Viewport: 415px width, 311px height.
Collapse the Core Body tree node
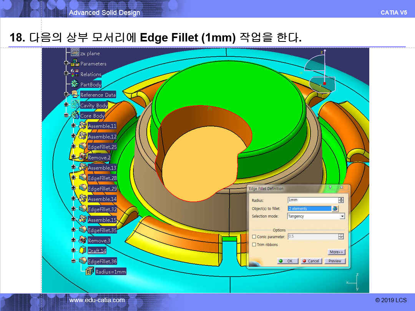point(66,115)
